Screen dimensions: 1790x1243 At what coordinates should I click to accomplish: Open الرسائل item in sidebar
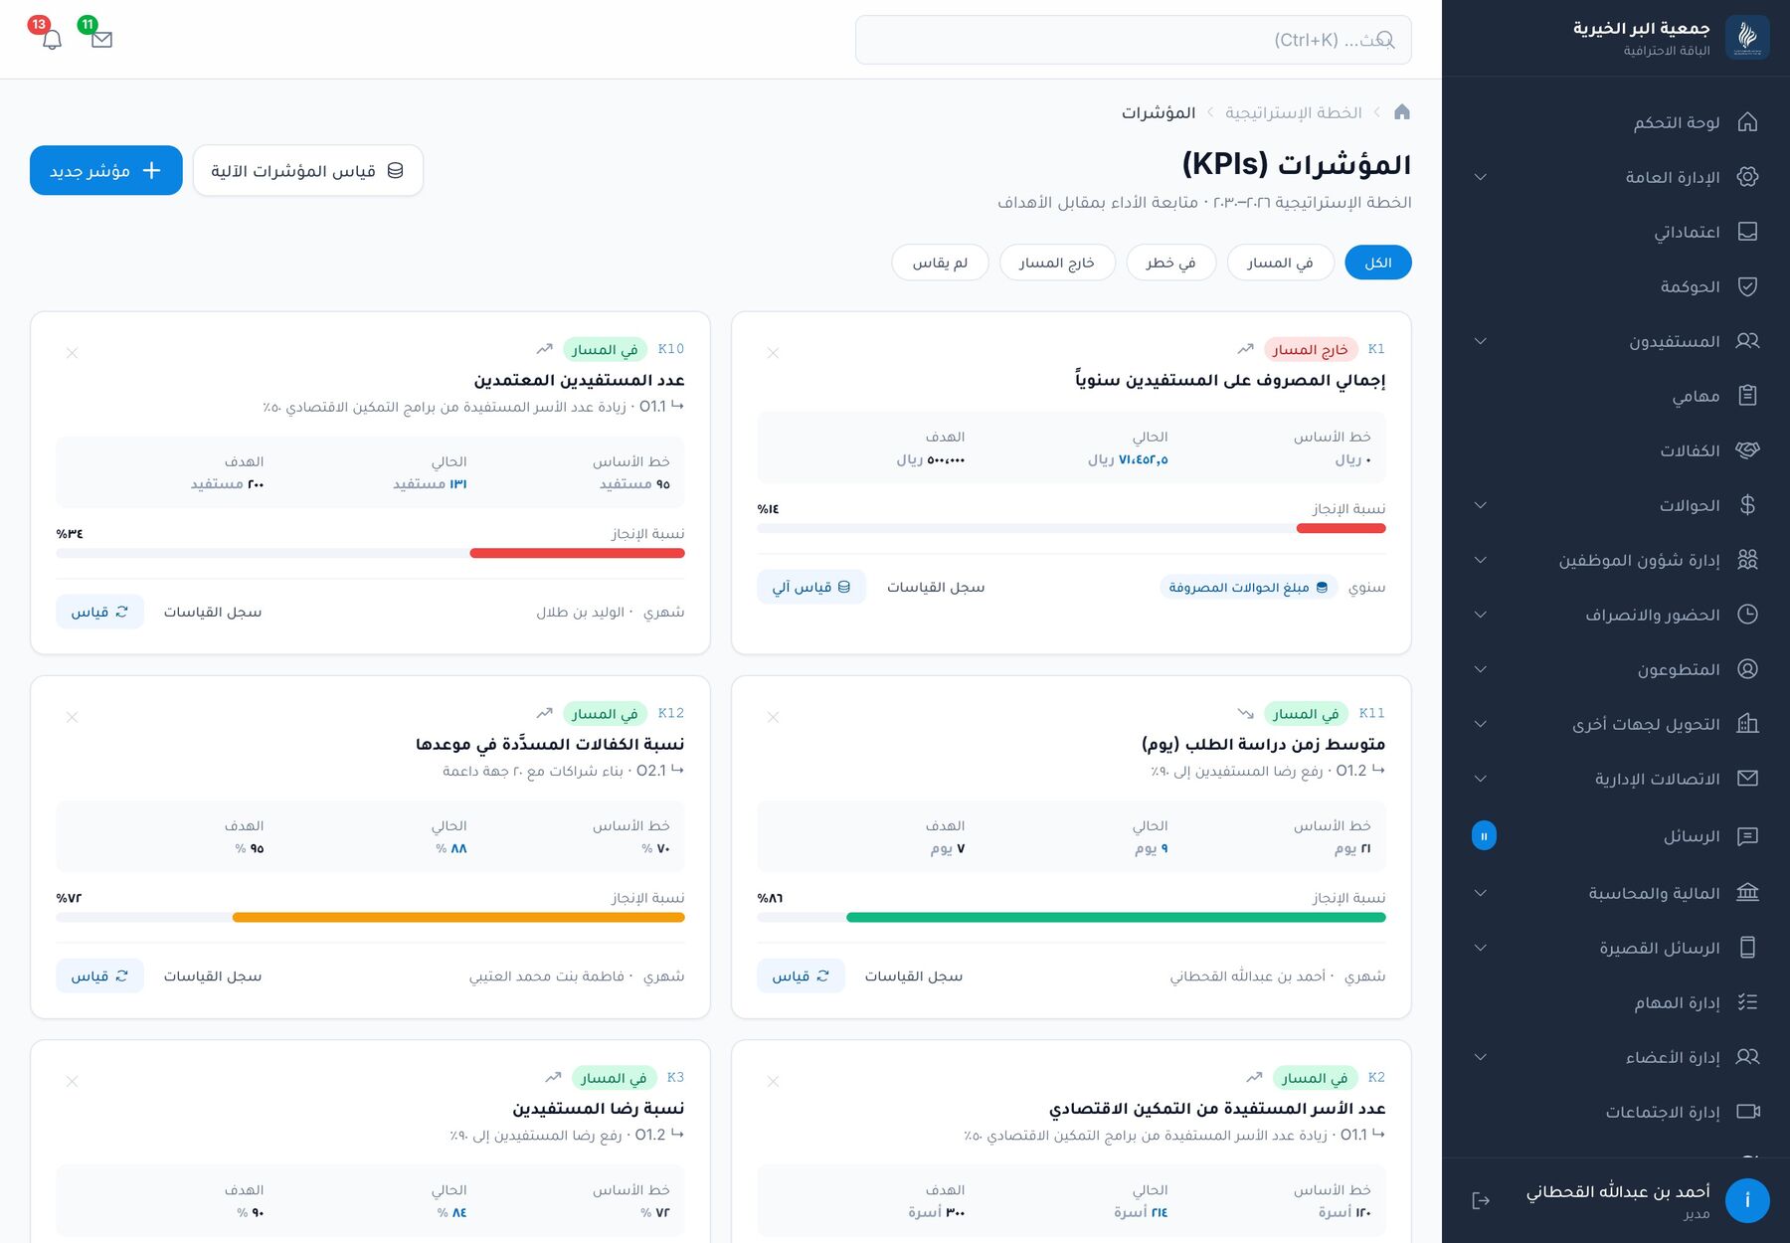pyautogui.click(x=1616, y=835)
